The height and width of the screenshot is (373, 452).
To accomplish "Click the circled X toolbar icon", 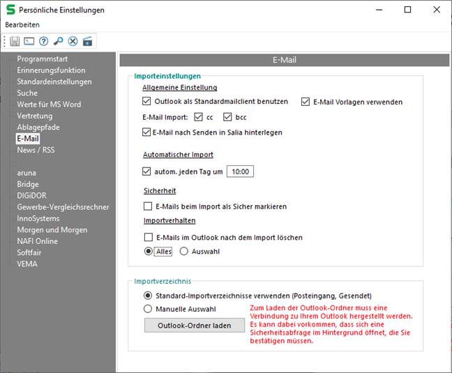I will (x=73, y=41).
